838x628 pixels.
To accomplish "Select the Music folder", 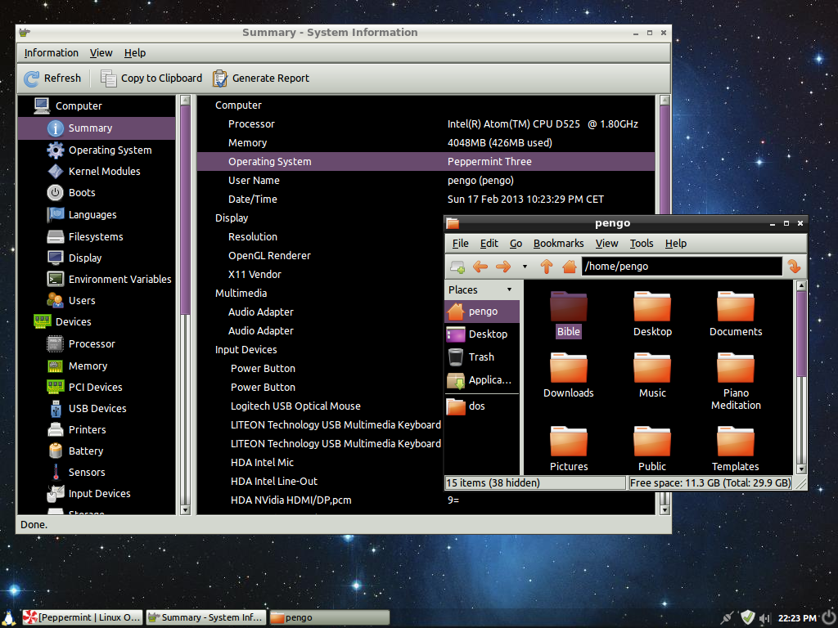I will pos(652,376).
